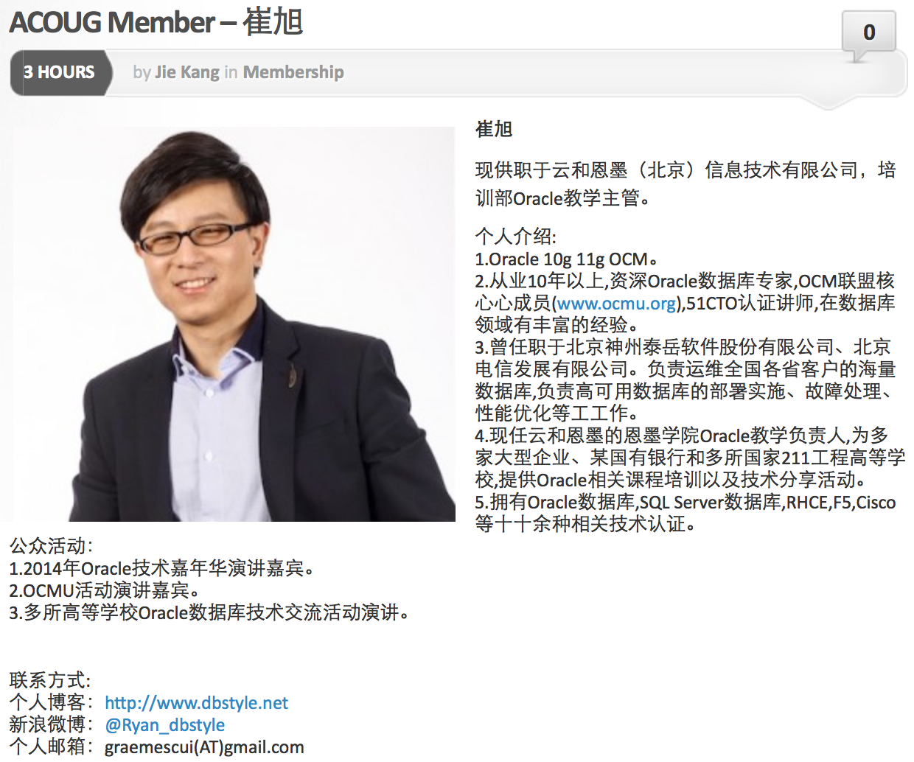This screenshot has width=914, height=762.
Task: Open the Membership category link
Action: tap(293, 72)
